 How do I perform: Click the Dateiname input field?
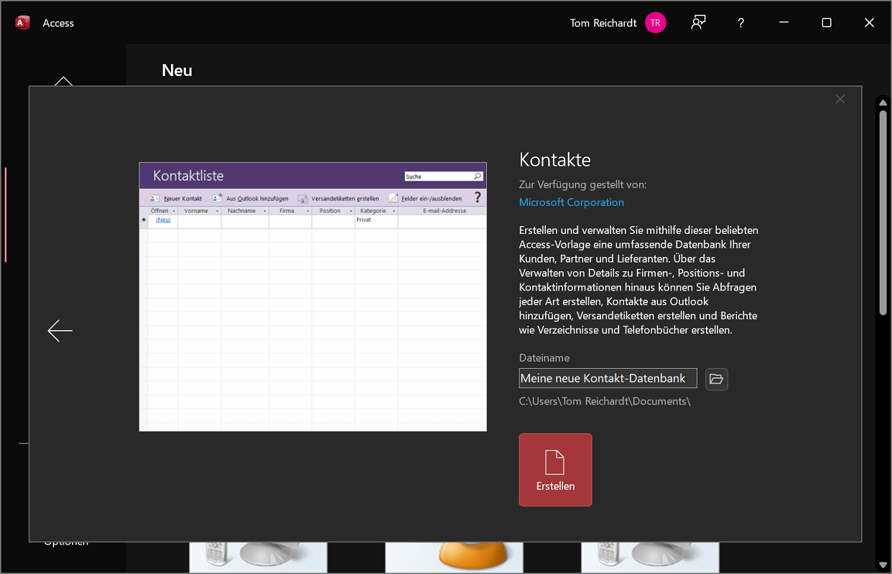coord(608,378)
